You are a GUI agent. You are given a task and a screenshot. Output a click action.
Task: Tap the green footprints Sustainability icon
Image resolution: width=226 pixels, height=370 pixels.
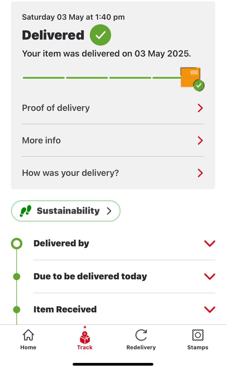pyautogui.click(x=25, y=211)
